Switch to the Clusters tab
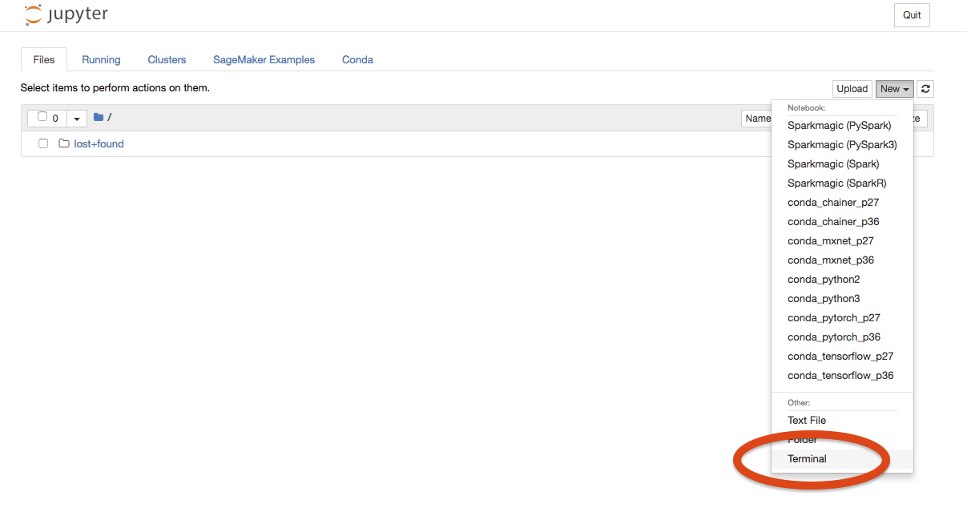 (x=167, y=60)
